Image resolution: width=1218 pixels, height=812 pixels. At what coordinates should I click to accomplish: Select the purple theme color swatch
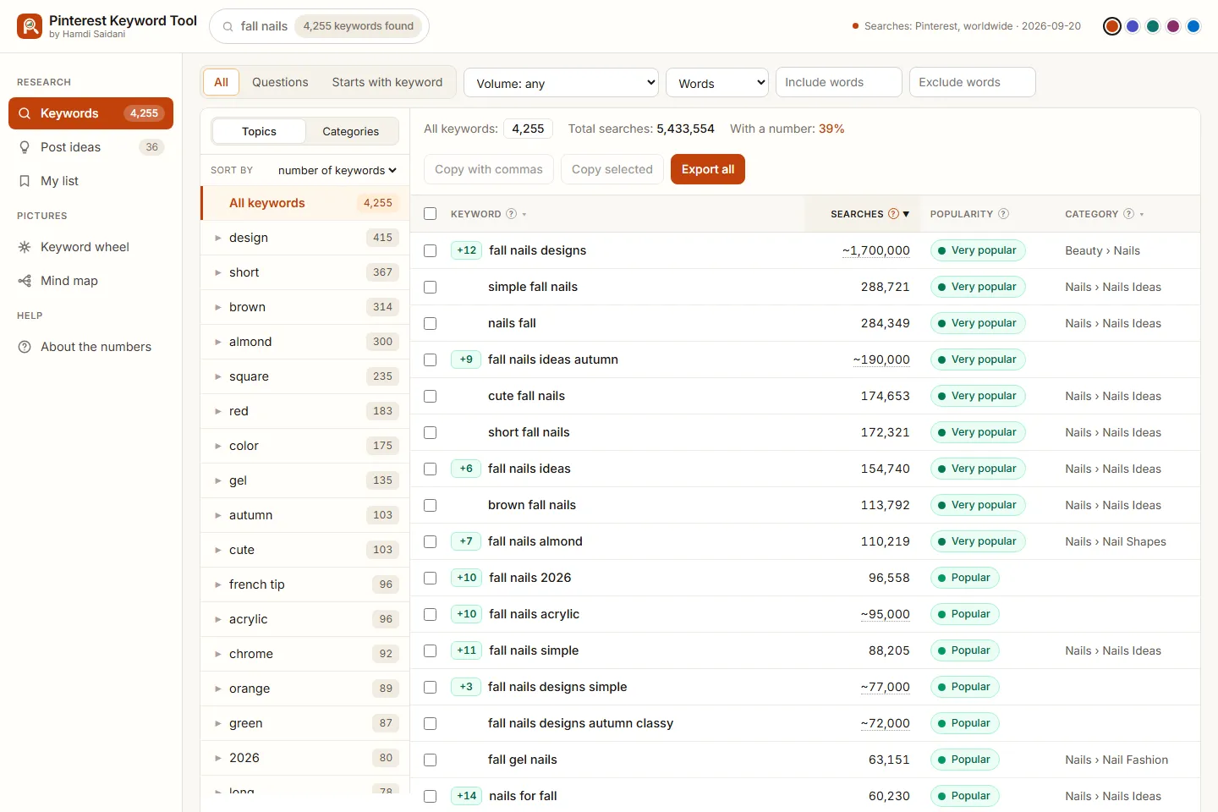[1173, 26]
